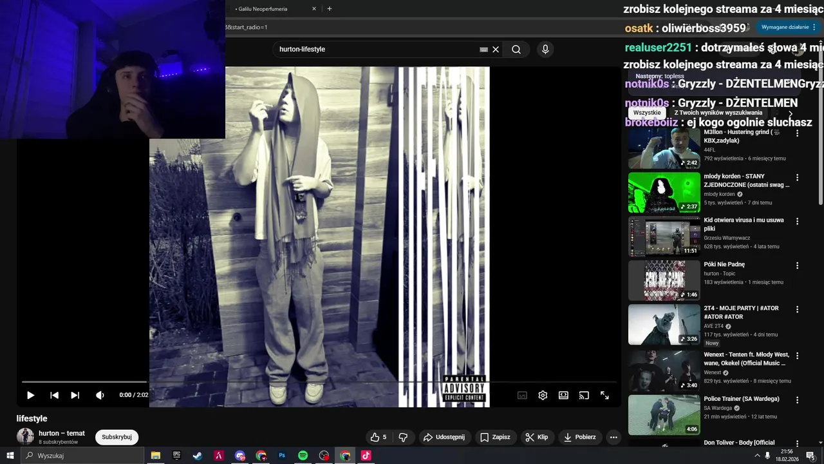Open Wenext Tenten video title
Screen dimensions: 824x464
point(747,359)
